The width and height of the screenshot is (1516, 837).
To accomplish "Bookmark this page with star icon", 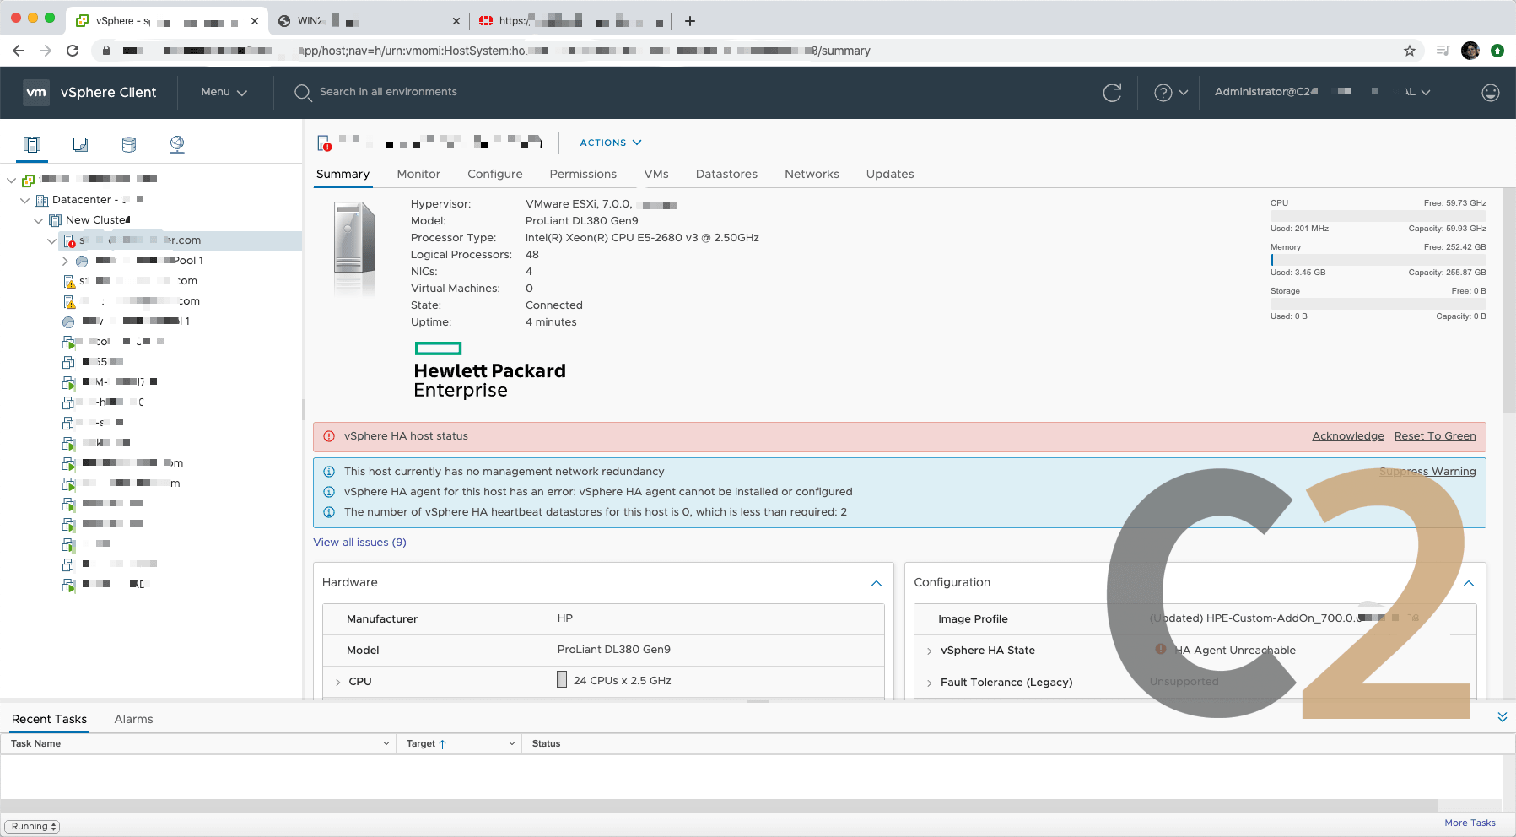I will (1409, 51).
